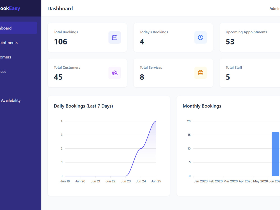Select the Total Bookings card value 106
The image size is (280, 210).
[60, 42]
